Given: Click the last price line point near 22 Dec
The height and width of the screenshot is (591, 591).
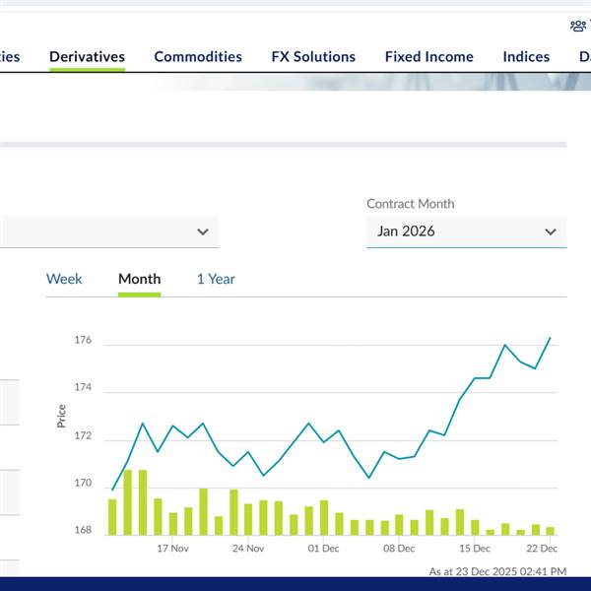Looking at the screenshot, I should tap(551, 338).
